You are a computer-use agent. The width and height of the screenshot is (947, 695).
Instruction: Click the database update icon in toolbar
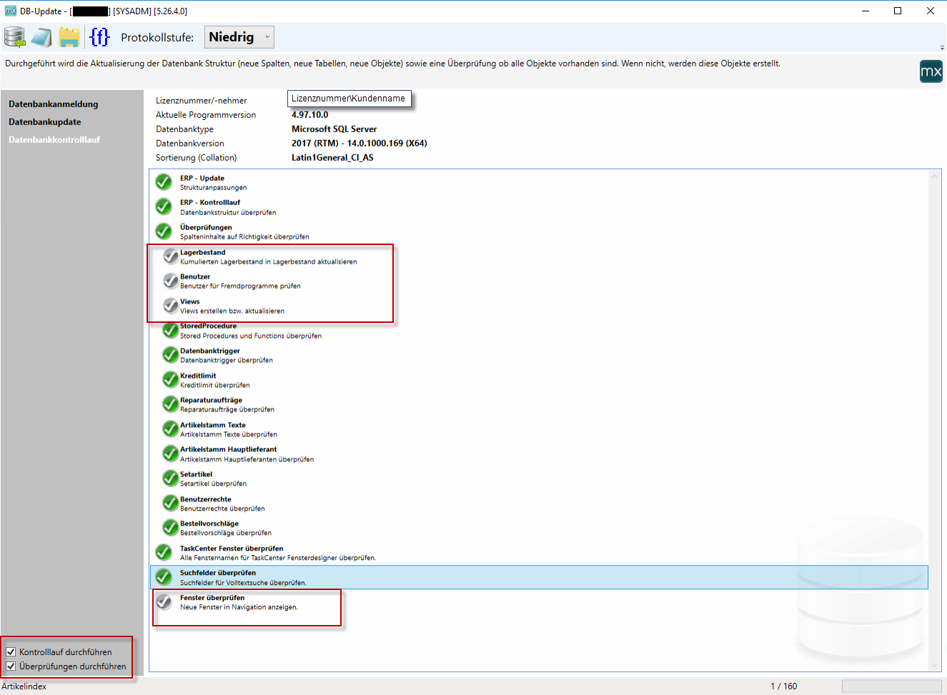[x=14, y=37]
